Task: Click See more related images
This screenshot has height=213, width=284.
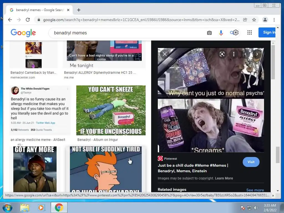Action: [255, 190]
